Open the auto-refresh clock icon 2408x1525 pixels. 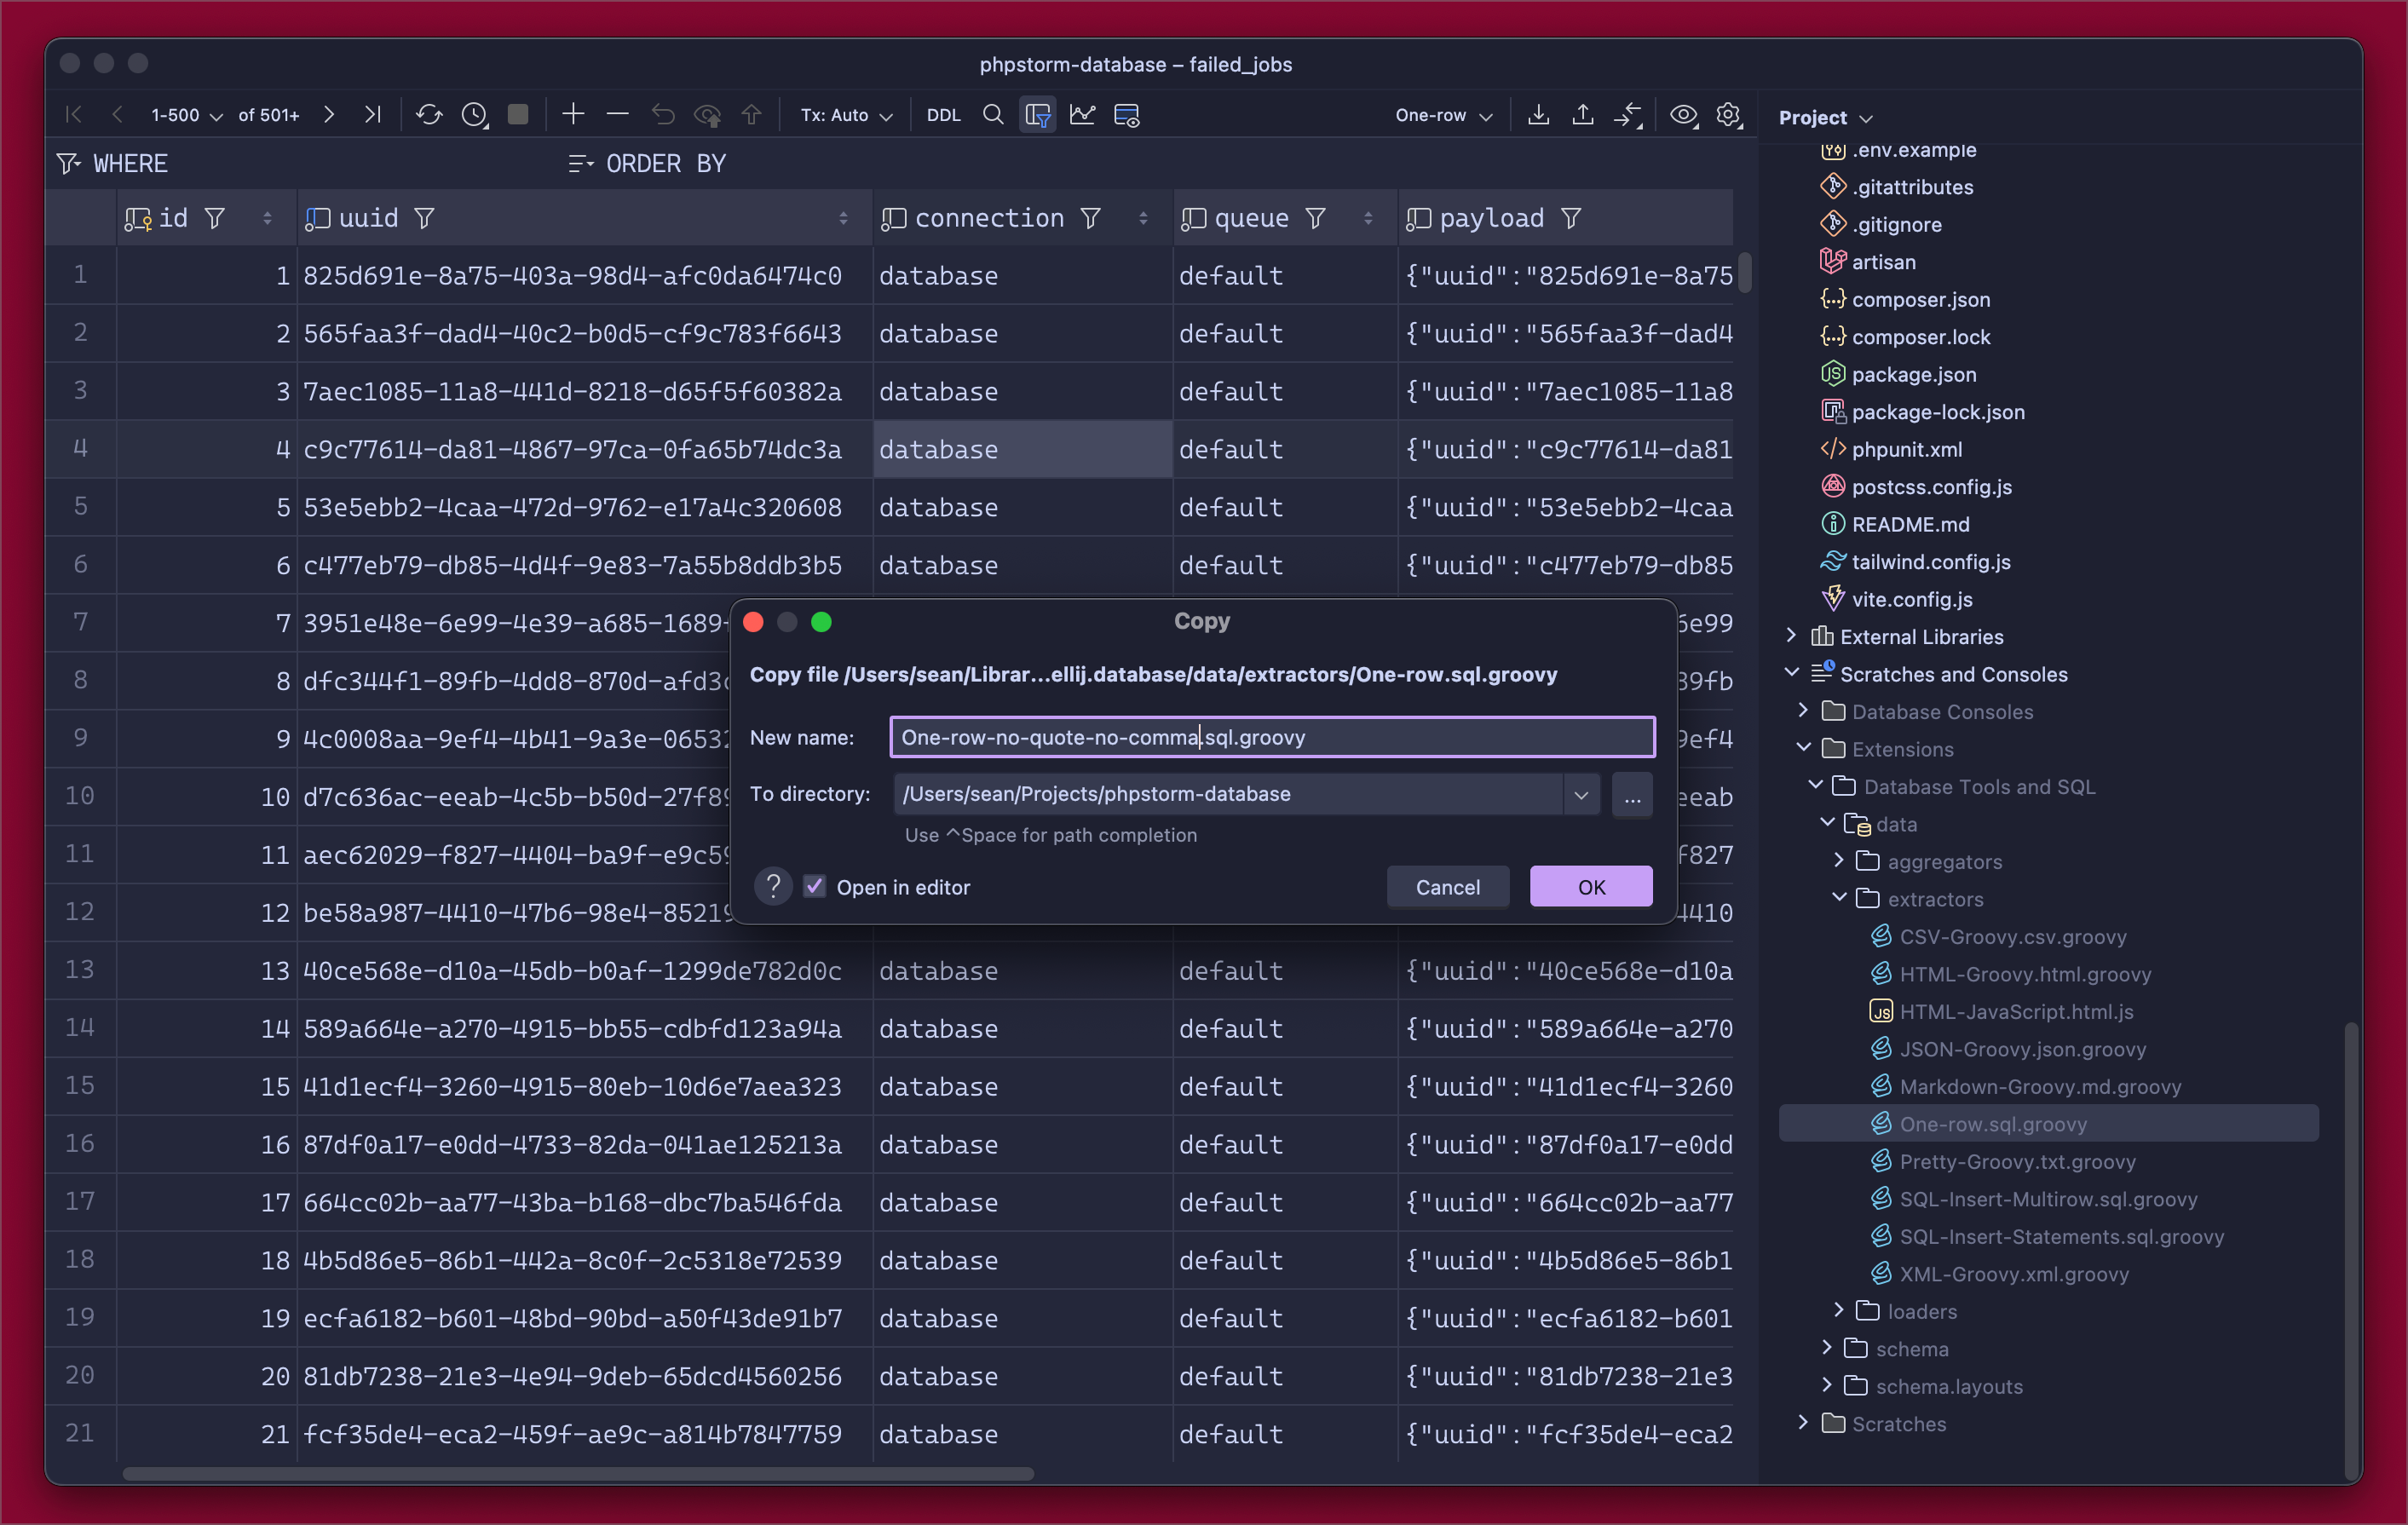(x=474, y=115)
